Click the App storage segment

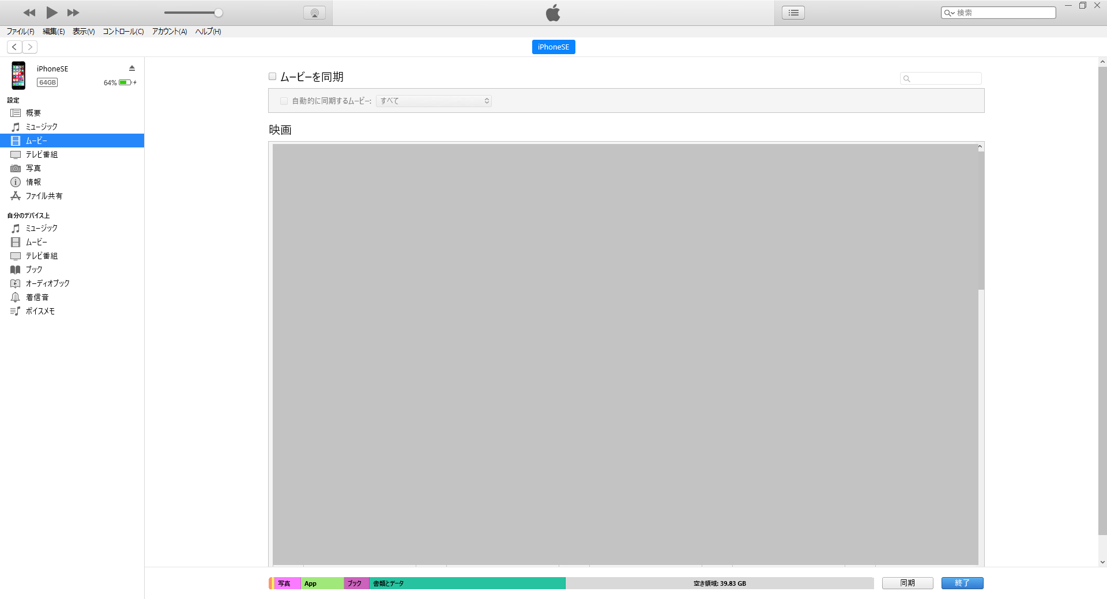point(322,583)
